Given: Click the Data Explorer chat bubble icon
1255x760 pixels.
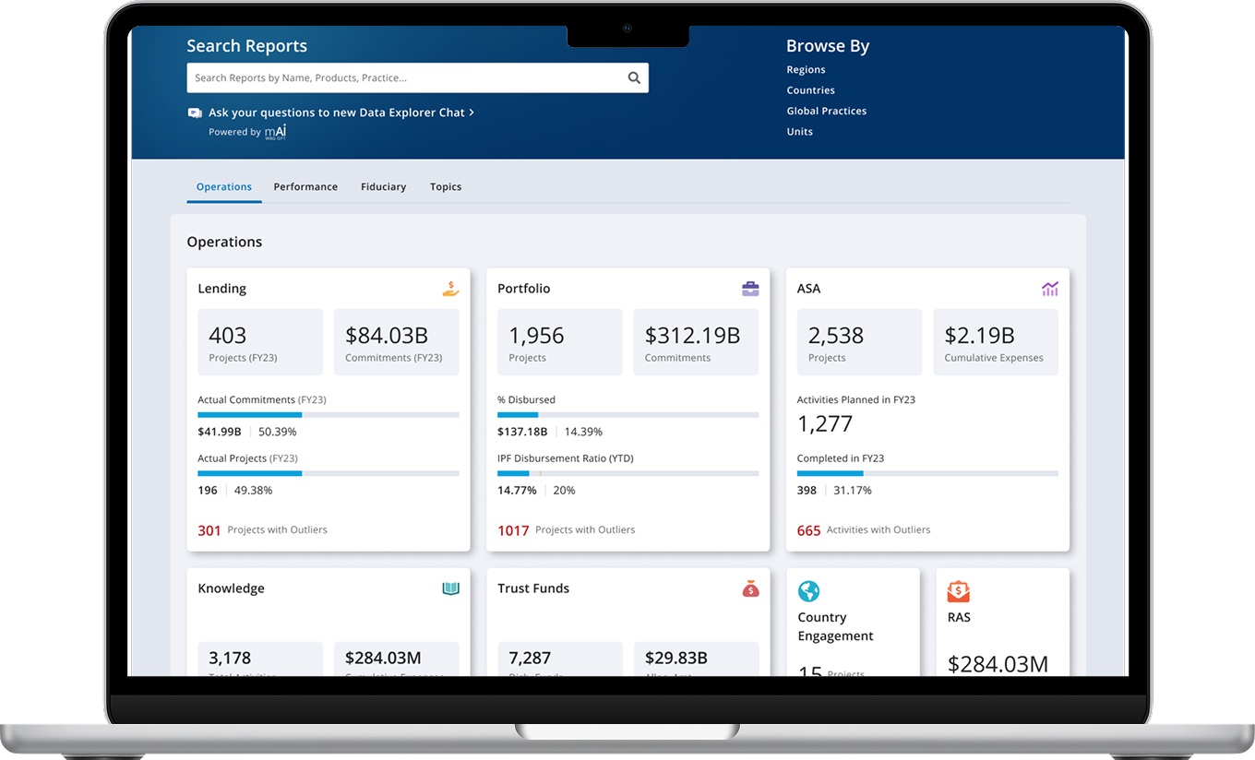Looking at the screenshot, I should coord(195,113).
